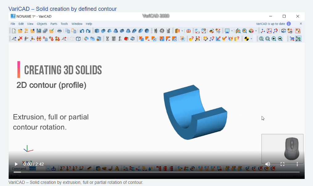Image resolution: width=313 pixels, height=186 pixels.
Task: Click the Save floppy disk icon
Action: click(39, 31)
